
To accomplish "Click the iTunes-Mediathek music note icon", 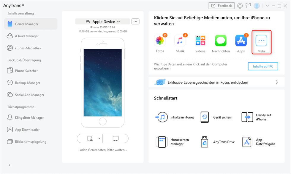I will tap(10, 48).
